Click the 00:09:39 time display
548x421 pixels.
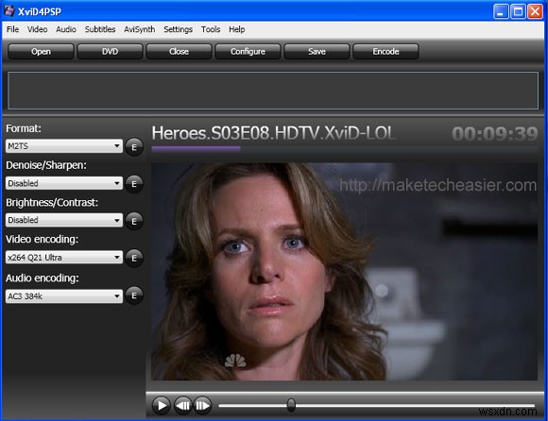pos(494,134)
